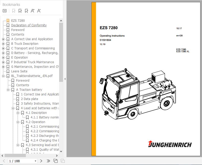Expand E Operation node

[x=3, y=58]
